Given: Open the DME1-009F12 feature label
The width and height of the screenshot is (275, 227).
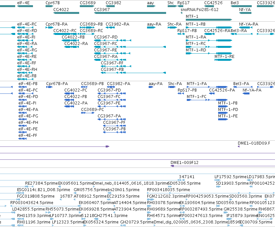Looking at the screenshot, I should [x=185, y=163].
